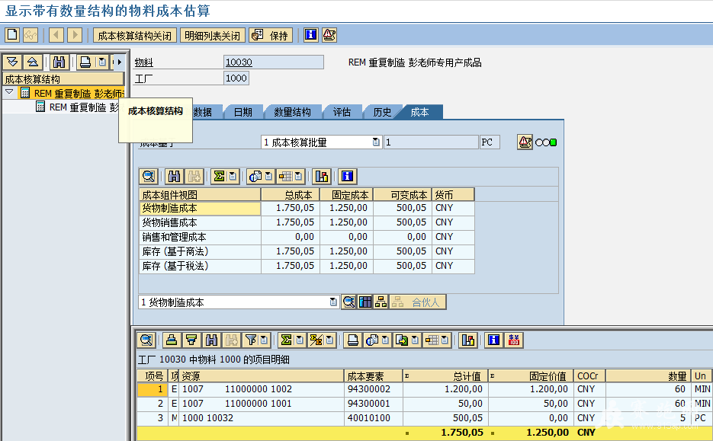The image size is (713, 441).
Task: Switch to the 日期 tab
Action: point(242,112)
